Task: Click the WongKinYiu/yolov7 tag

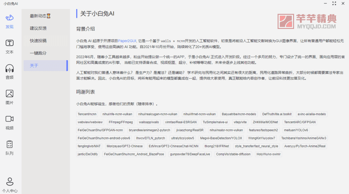Action: [261, 138]
